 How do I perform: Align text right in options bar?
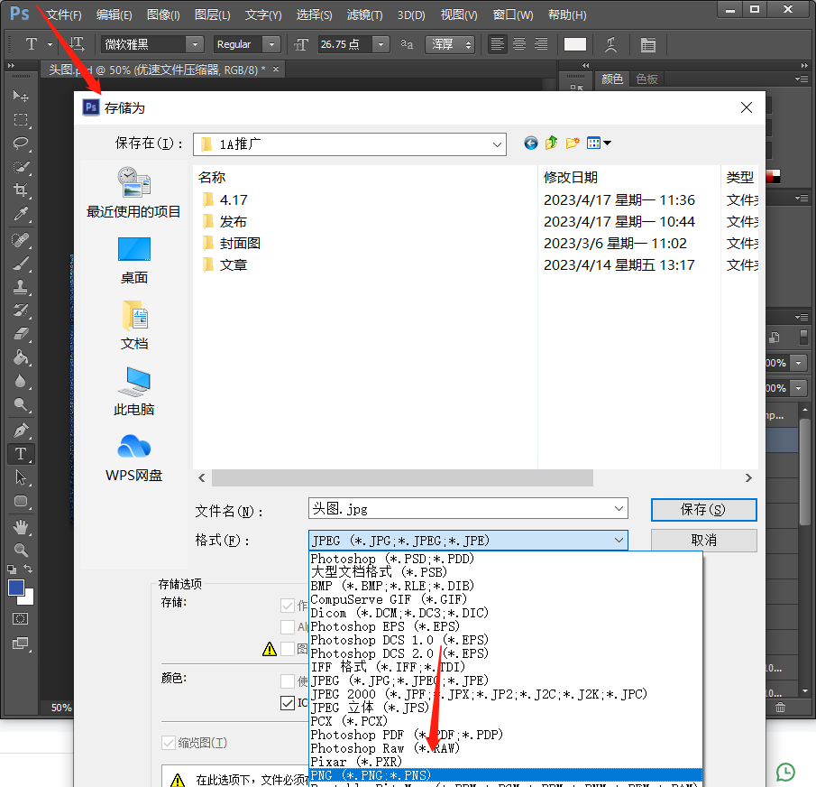click(541, 44)
